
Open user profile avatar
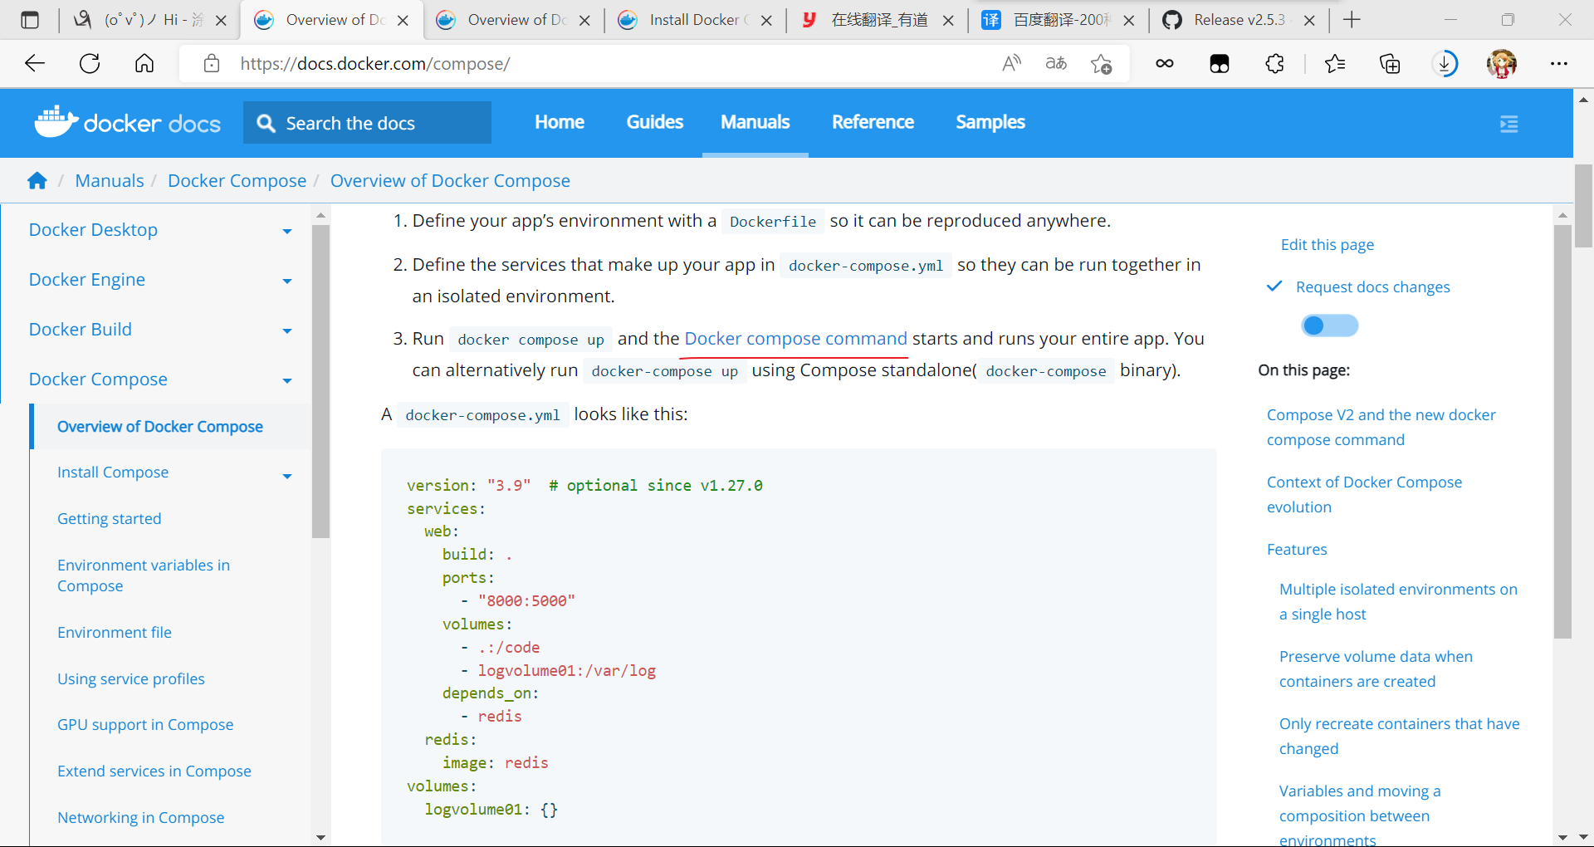pos(1502,64)
